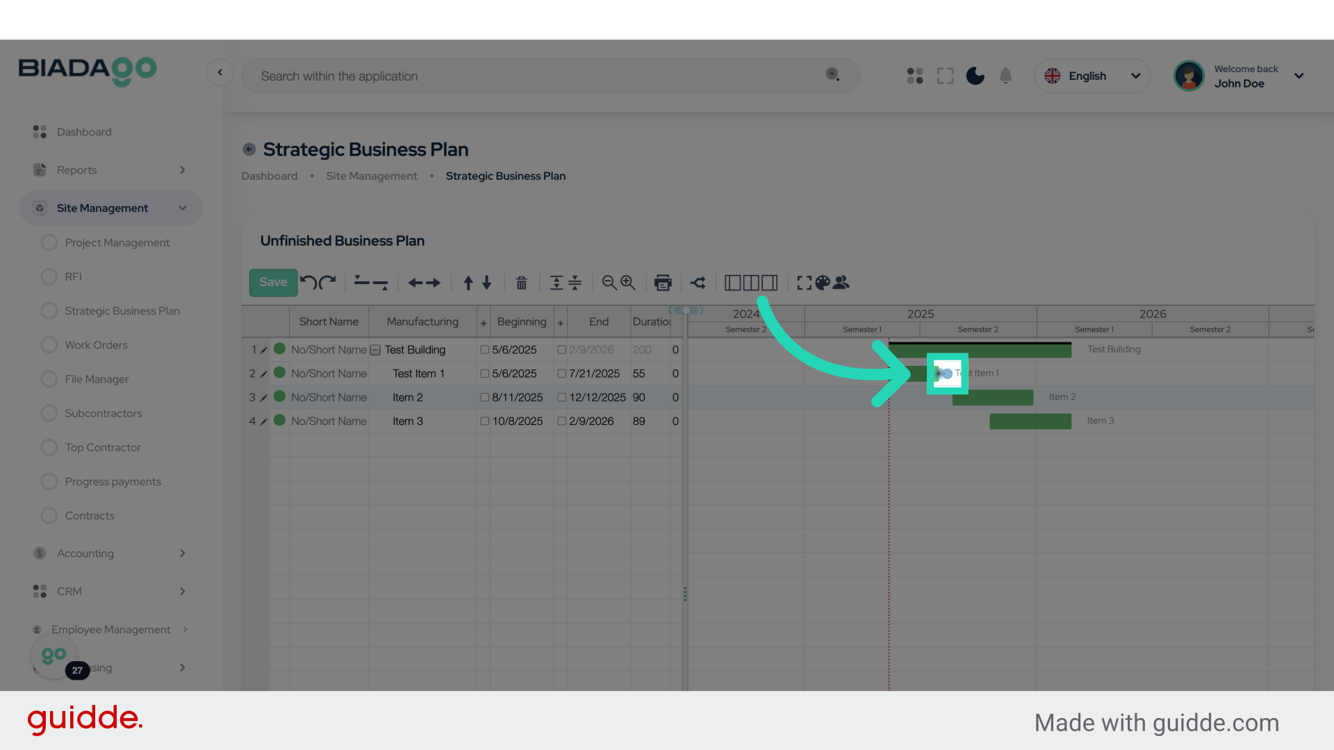Go to Site Management breadcrumb link
The image size is (1334, 750).
pyautogui.click(x=372, y=176)
